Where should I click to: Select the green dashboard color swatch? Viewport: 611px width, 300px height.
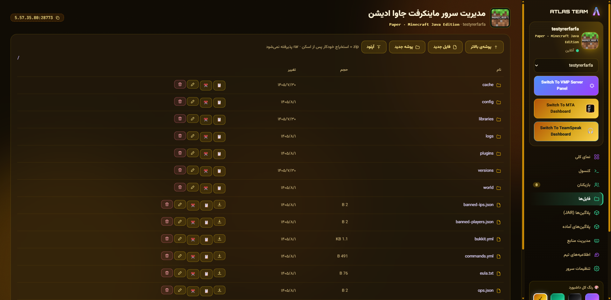click(x=558, y=297)
